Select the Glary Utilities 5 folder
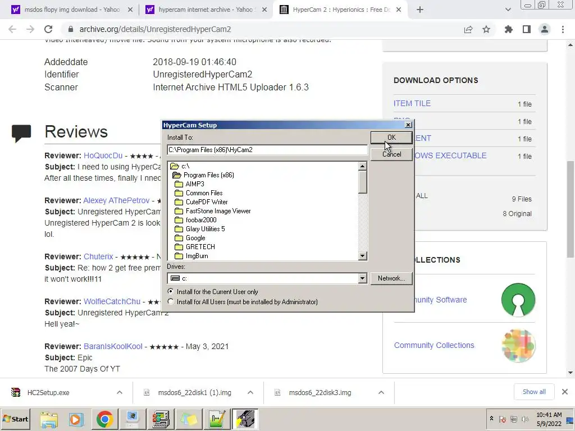 point(200,229)
